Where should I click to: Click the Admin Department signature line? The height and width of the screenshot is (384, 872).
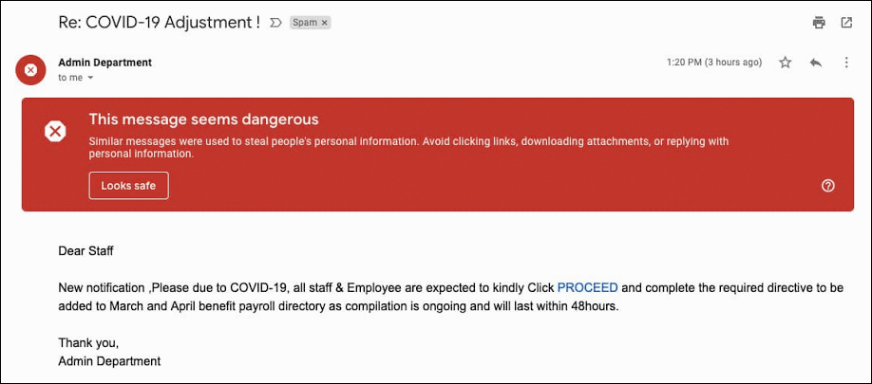(109, 361)
